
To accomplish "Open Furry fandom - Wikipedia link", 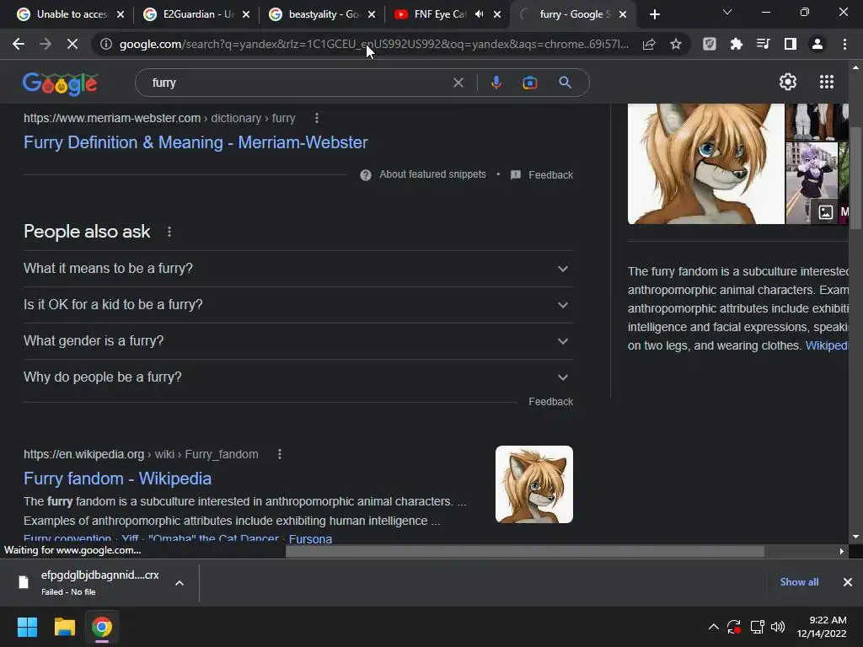I will [117, 479].
